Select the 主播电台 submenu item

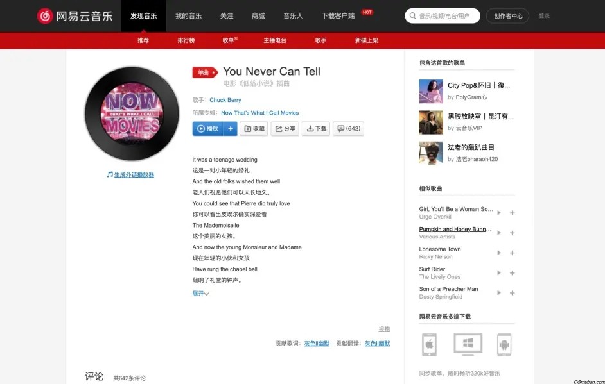coord(275,40)
